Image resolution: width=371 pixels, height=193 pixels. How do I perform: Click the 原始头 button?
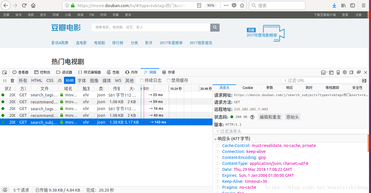tap(293, 117)
